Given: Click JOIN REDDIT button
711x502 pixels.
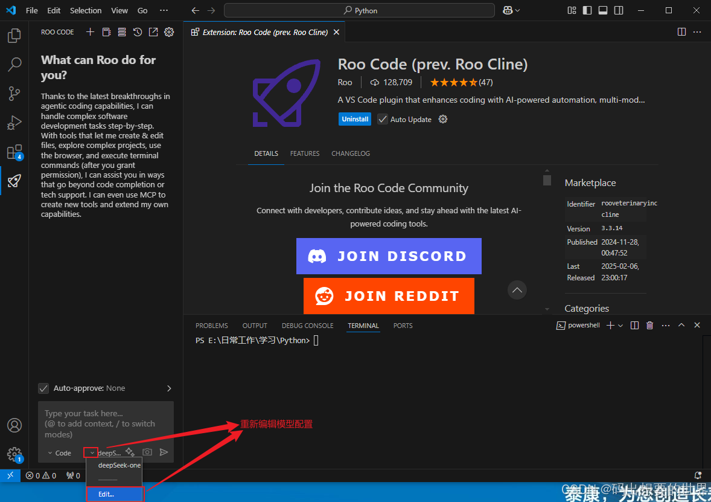Looking at the screenshot, I should pyautogui.click(x=389, y=296).
